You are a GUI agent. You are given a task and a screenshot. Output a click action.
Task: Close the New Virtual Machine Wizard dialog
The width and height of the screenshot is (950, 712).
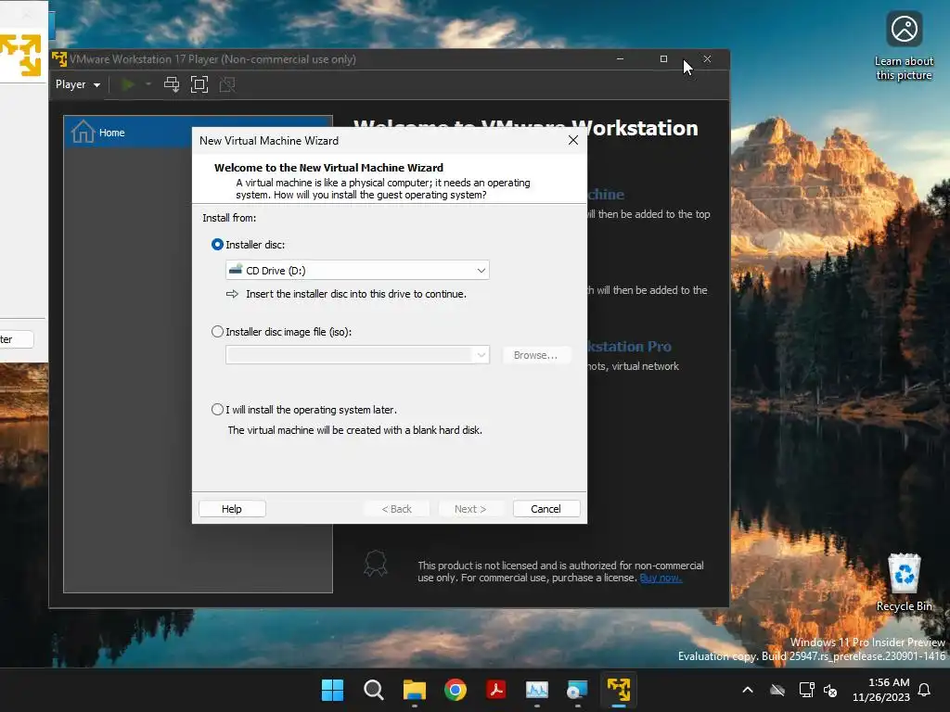click(573, 141)
